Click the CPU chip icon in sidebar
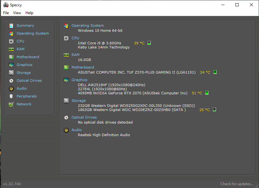Screen dimensions: 259x188 11,41
